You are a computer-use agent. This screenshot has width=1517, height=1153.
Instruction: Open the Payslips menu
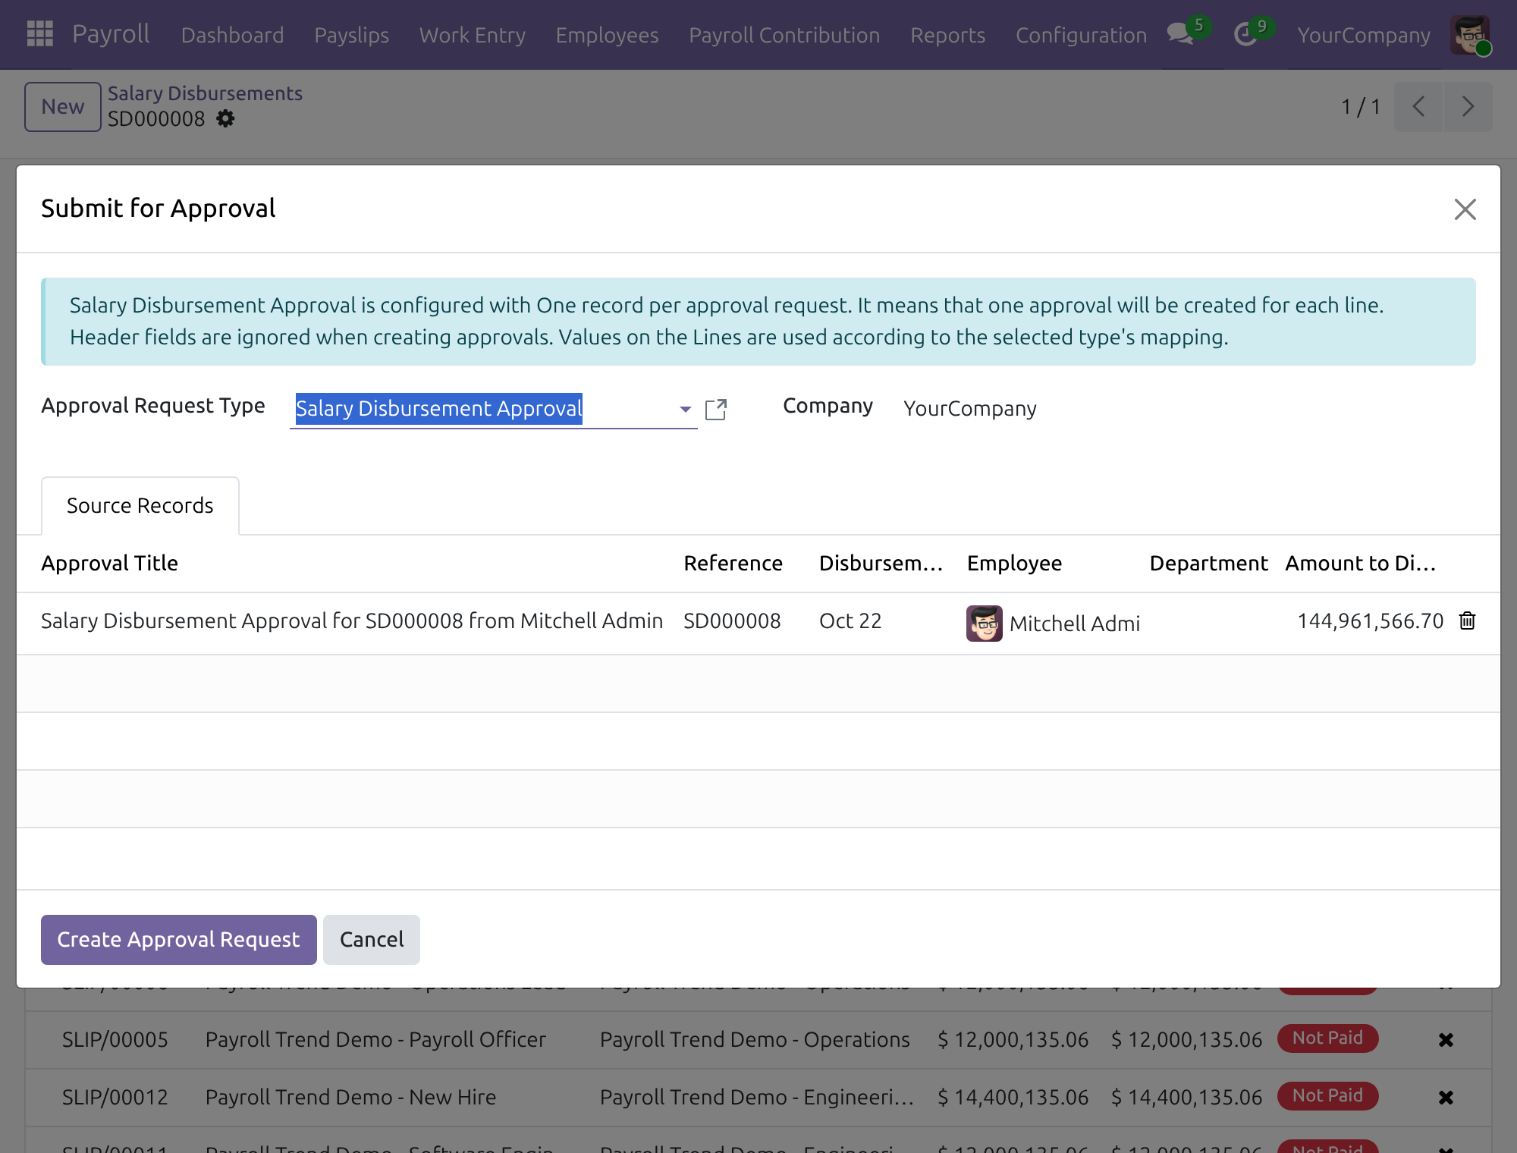351,35
